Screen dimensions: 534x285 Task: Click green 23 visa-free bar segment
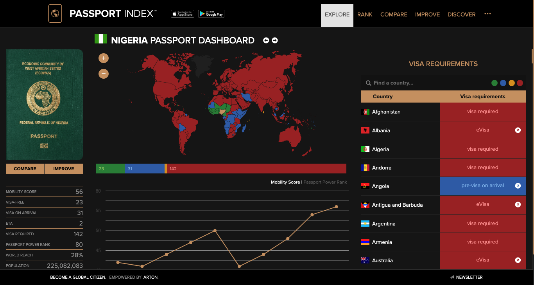click(110, 169)
